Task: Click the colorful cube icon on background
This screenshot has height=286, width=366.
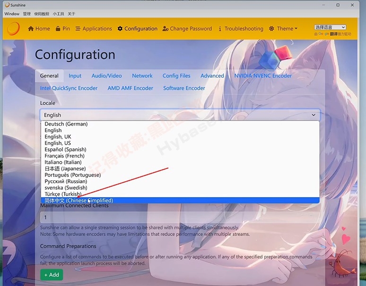Action: pyautogui.click(x=275, y=58)
